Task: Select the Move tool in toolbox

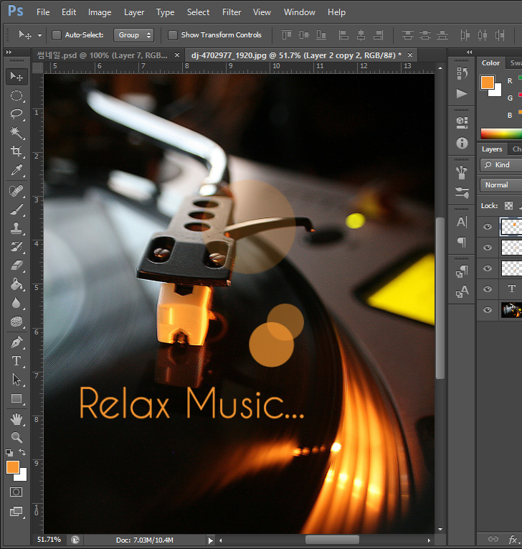Action: click(x=16, y=76)
